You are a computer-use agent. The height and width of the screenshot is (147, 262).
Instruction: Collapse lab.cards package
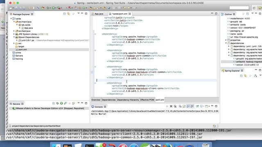pyautogui.click(x=17, y=25)
